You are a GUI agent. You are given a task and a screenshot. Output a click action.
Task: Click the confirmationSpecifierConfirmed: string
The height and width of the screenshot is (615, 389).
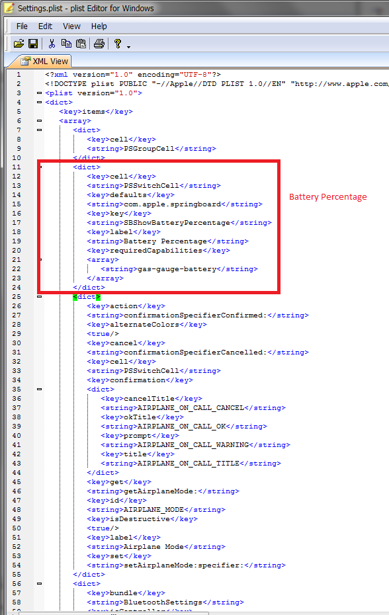(195, 315)
